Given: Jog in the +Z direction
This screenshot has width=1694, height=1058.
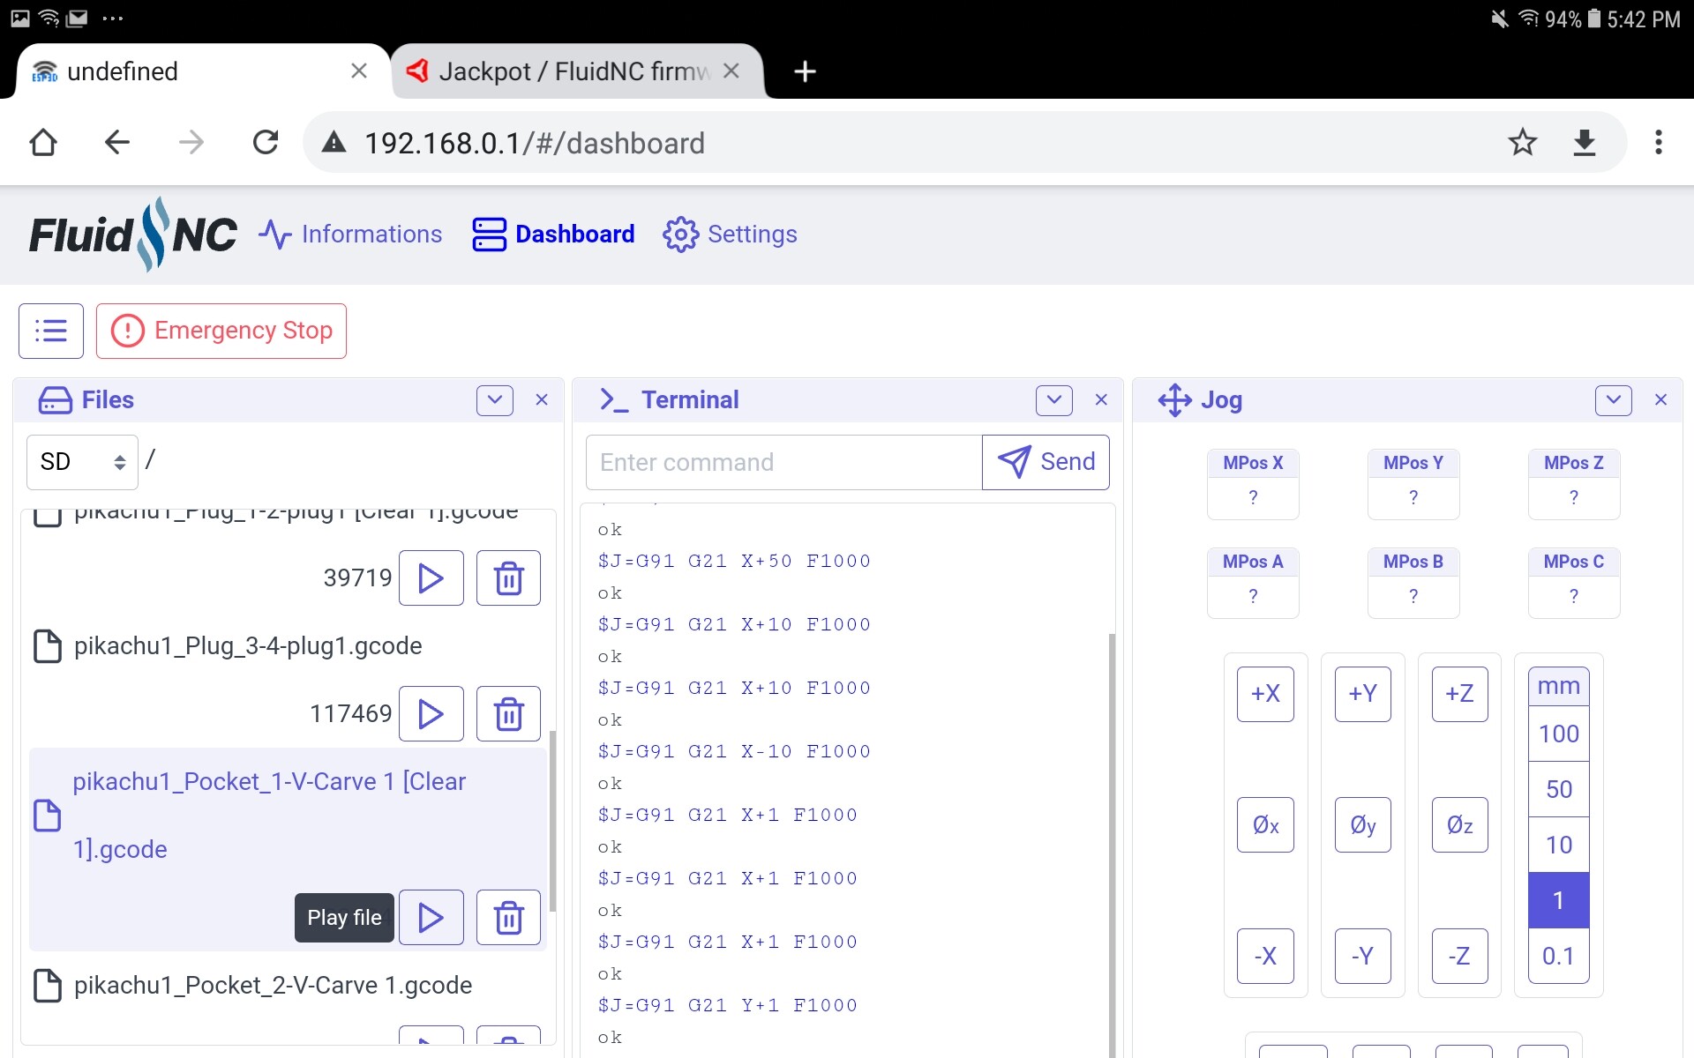Looking at the screenshot, I should point(1459,694).
